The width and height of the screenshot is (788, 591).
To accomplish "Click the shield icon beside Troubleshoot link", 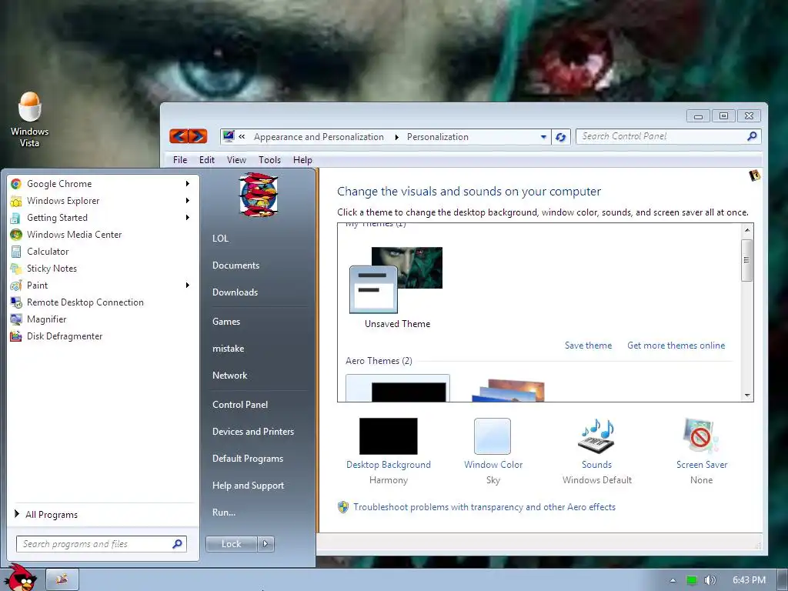I will (x=343, y=507).
